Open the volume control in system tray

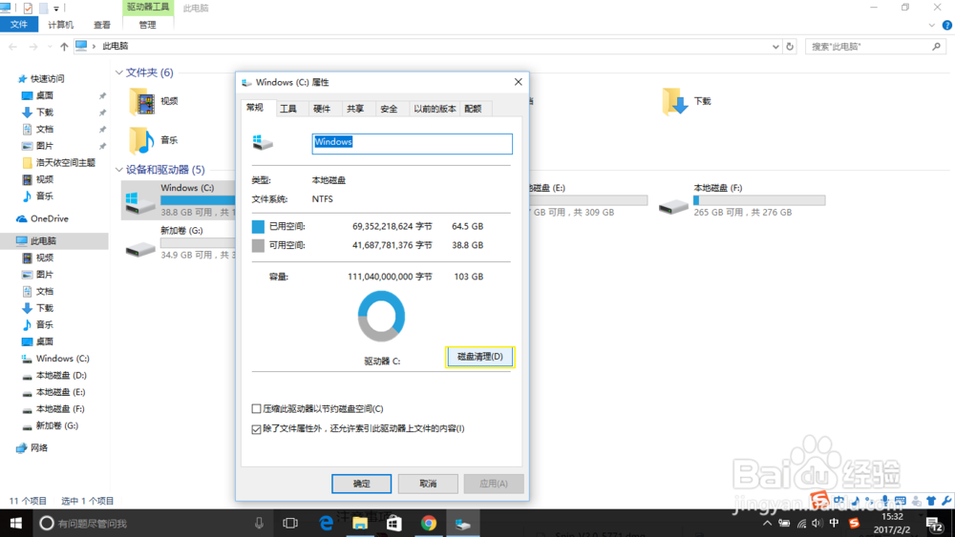pyautogui.click(x=817, y=523)
